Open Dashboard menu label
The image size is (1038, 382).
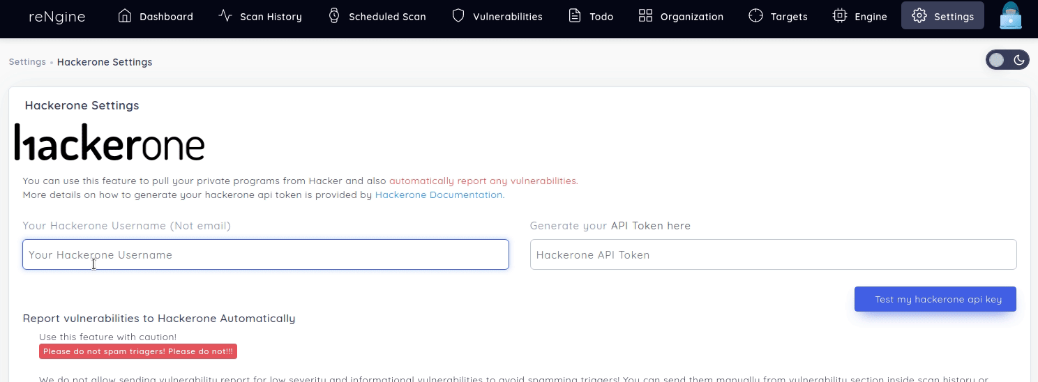pos(166,17)
